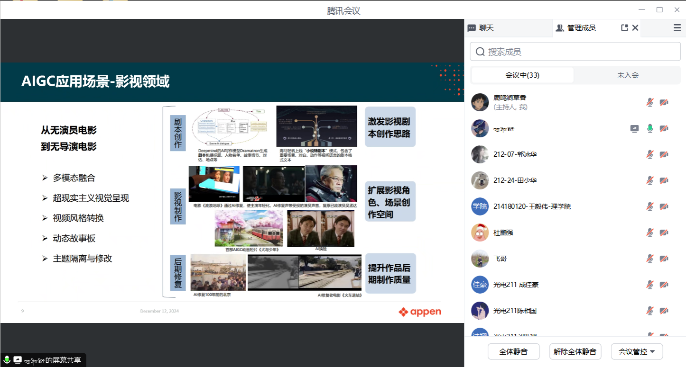Click the 解除全体静音 button
Viewport: 686px width, 367px height.
click(x=575, y=352)
